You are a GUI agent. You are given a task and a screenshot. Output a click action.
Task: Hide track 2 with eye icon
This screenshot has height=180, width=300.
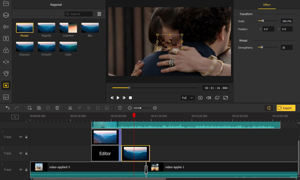(x=20, y=153)
